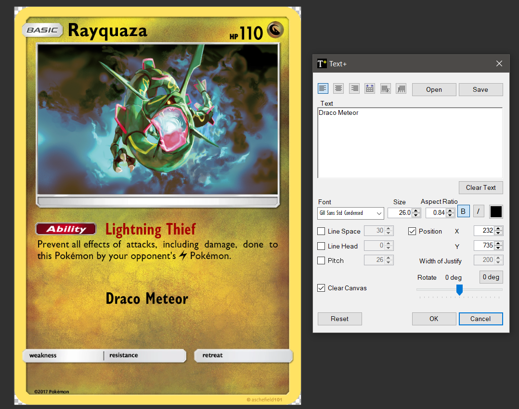Screen dimensions: 519x409
Task: Select the last vertical text layout icon
Action: click(x=401, y=88)
